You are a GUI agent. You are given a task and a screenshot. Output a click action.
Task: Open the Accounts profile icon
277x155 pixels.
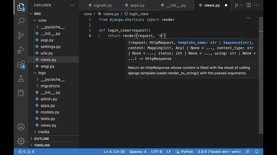pos(21,127)
